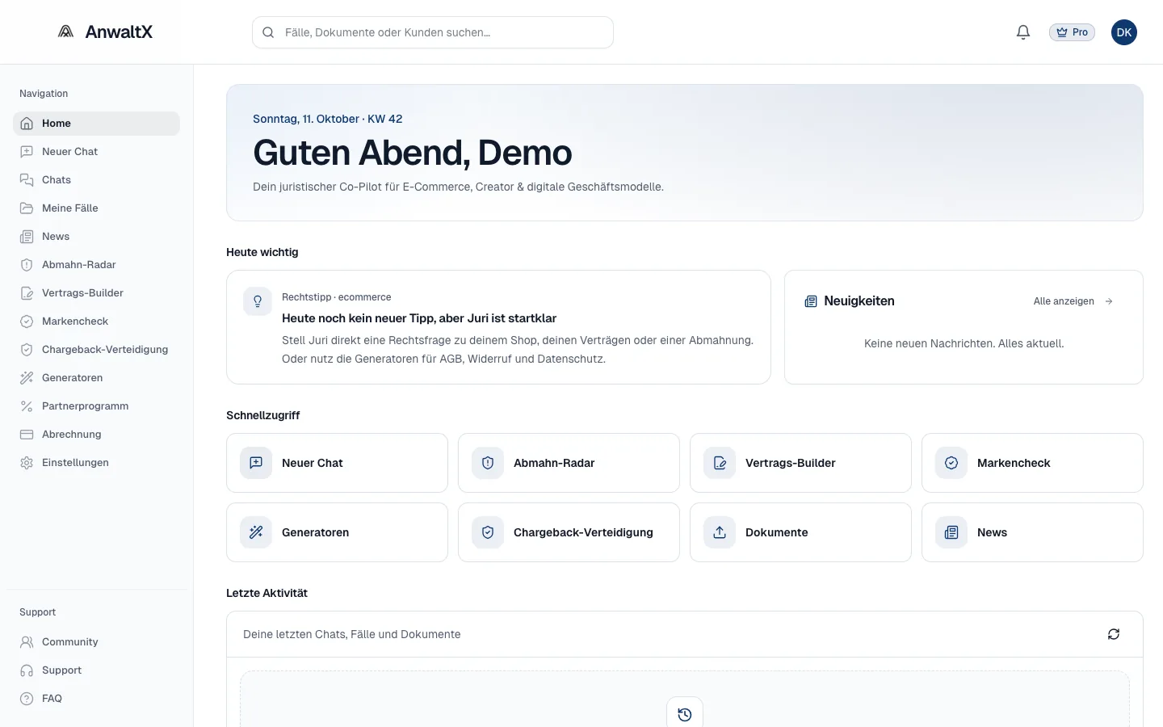
Task: Open Neuer Chat in the sidebar
Action: point(96,152)
